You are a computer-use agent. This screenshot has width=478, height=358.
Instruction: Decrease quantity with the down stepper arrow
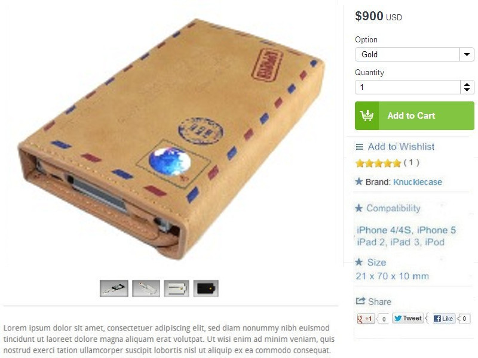tap(467, 90)
